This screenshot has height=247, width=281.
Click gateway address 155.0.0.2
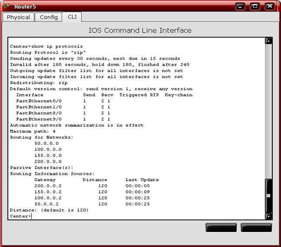point(48,192)
